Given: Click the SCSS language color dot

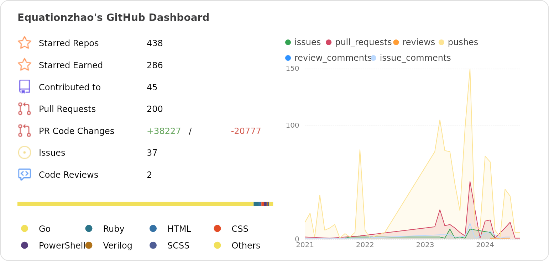Looking at the screenshot, I should [153, 245].
